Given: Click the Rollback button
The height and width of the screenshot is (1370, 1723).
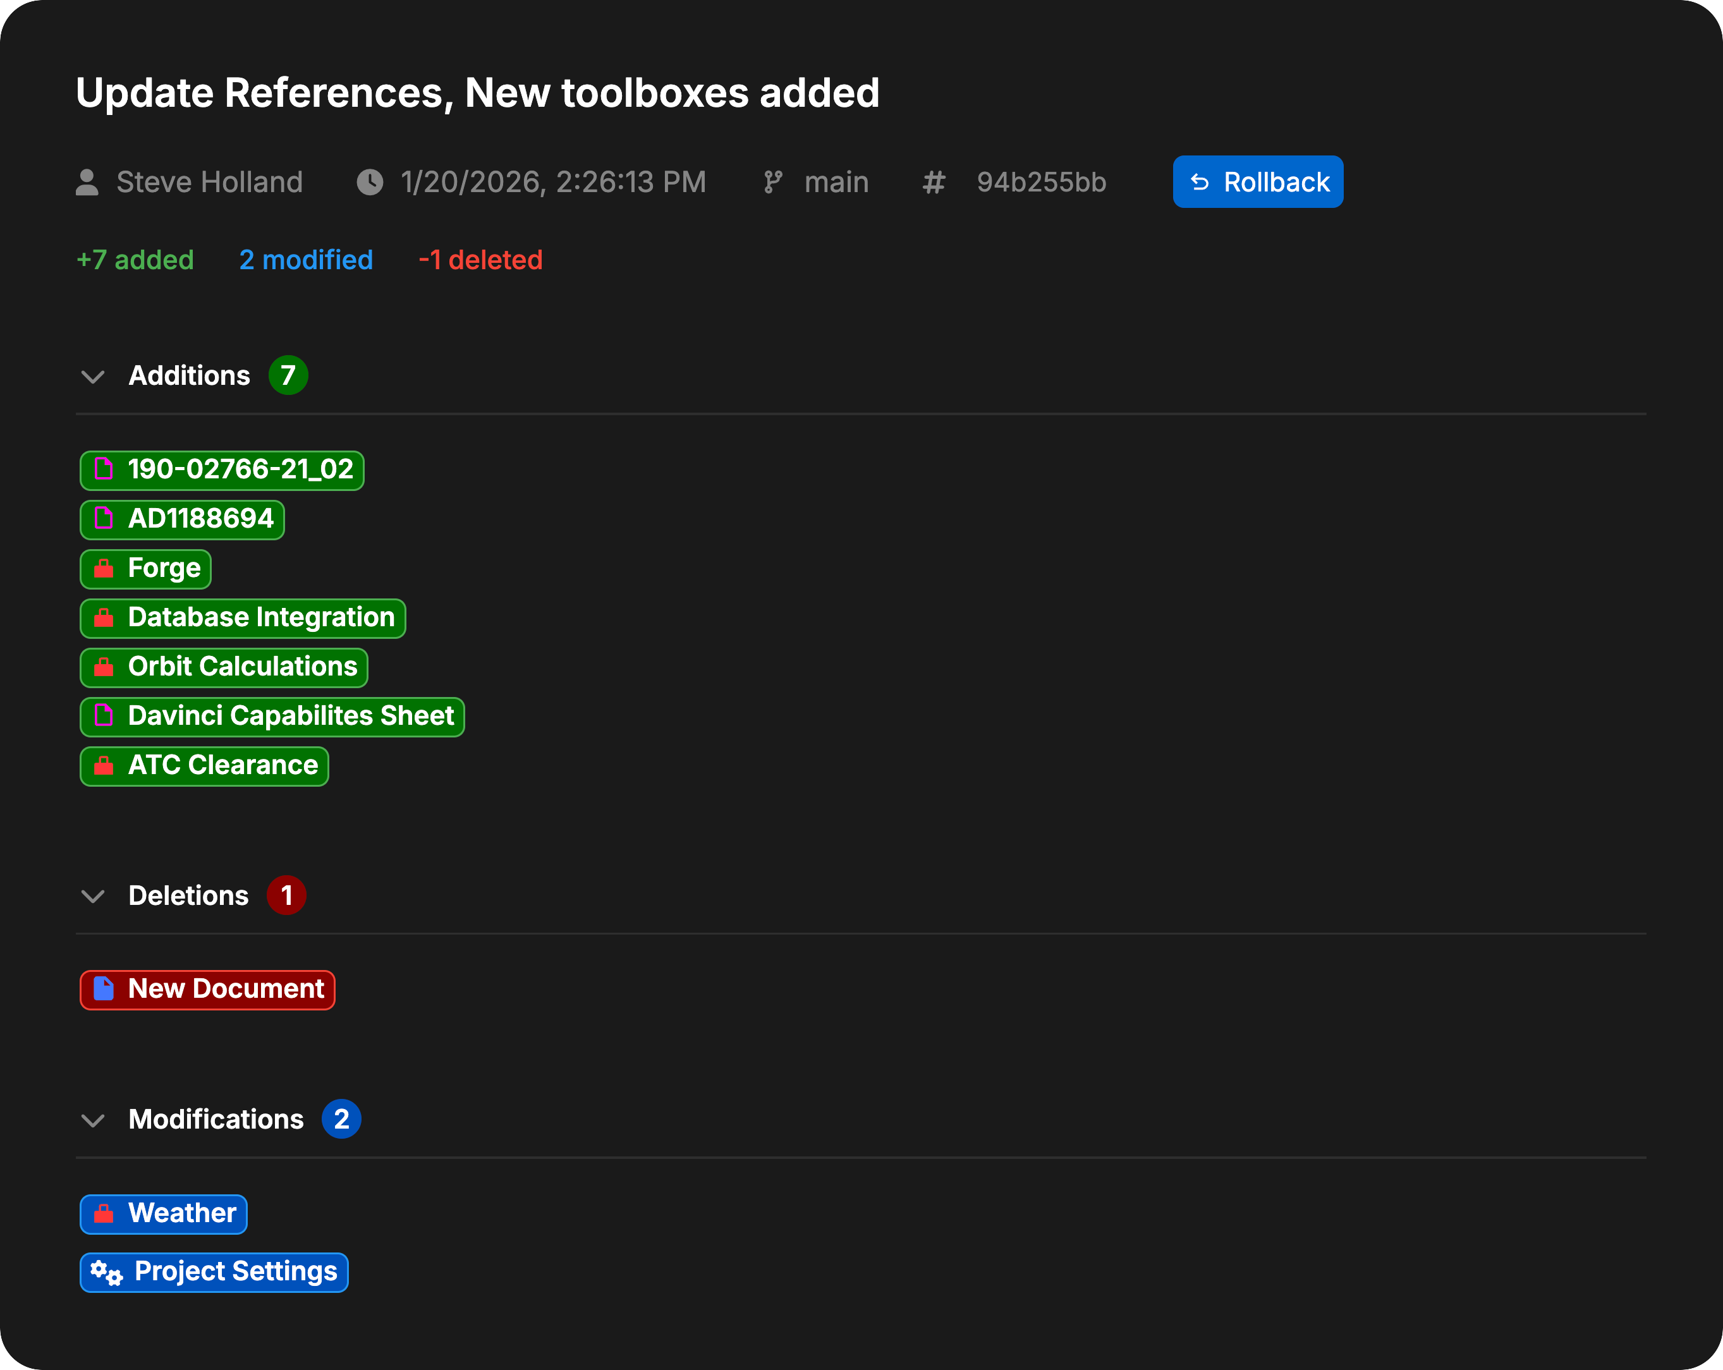Looking at the screenshot, I should [x=1257, y=182].
